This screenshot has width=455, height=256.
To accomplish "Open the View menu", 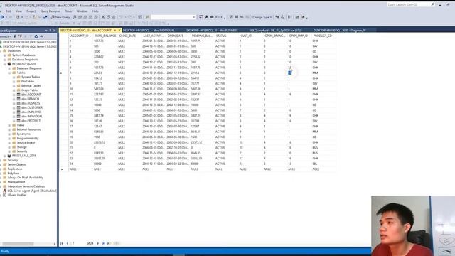I will (18, 11).
